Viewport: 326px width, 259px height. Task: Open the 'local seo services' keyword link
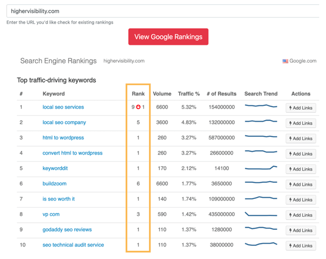(63, 107)
